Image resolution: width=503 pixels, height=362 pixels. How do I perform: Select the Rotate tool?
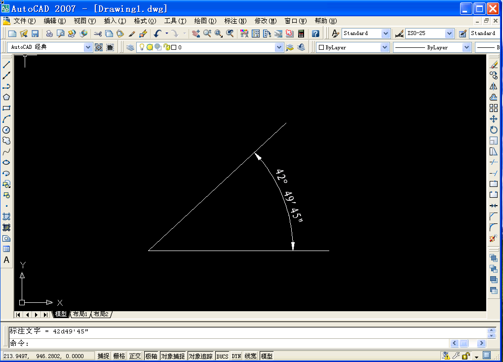tap(494, 130)
